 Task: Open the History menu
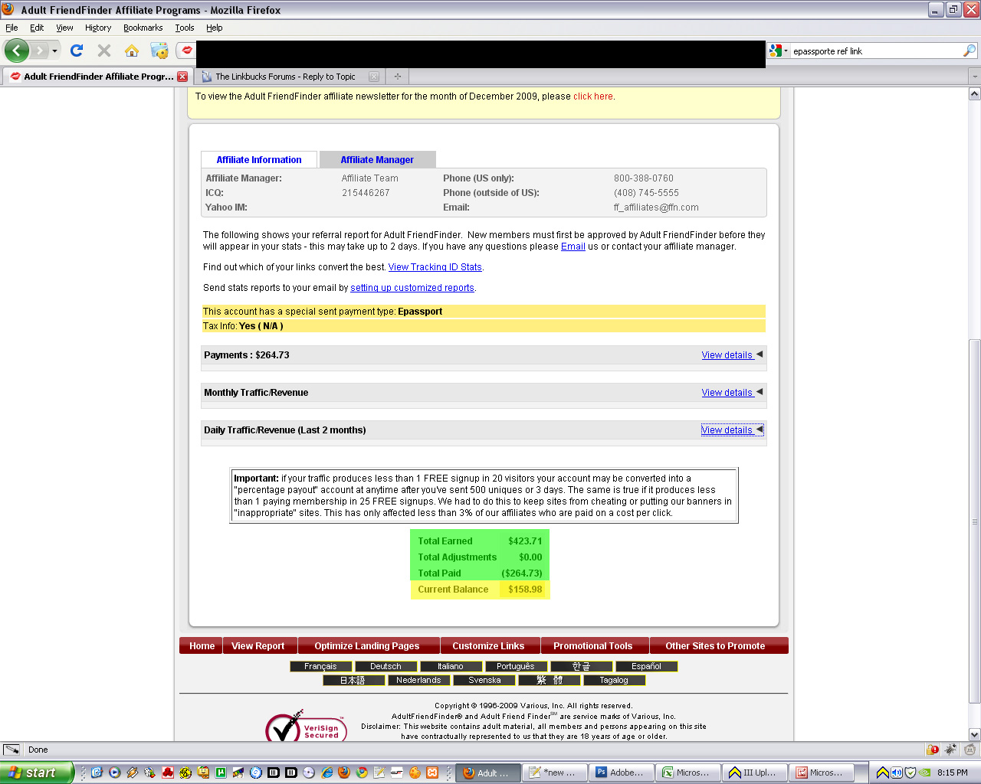pyautogui.click(x=98, y=28)
